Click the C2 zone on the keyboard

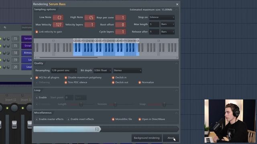(74, 50)
